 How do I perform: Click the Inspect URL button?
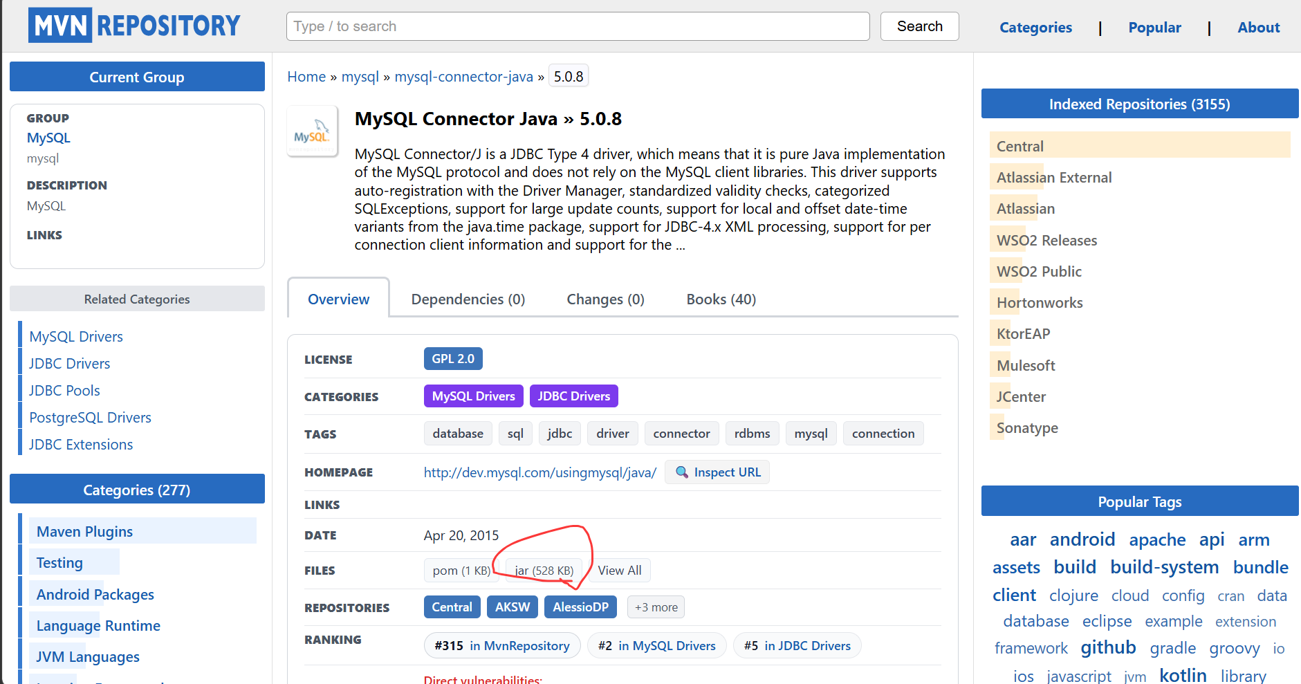pos(717,472)
